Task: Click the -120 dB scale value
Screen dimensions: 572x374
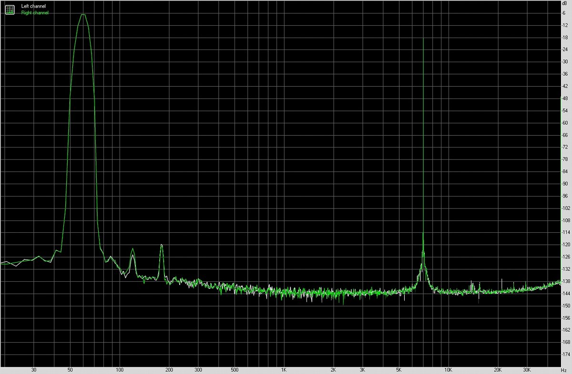Action: (566, 245)
